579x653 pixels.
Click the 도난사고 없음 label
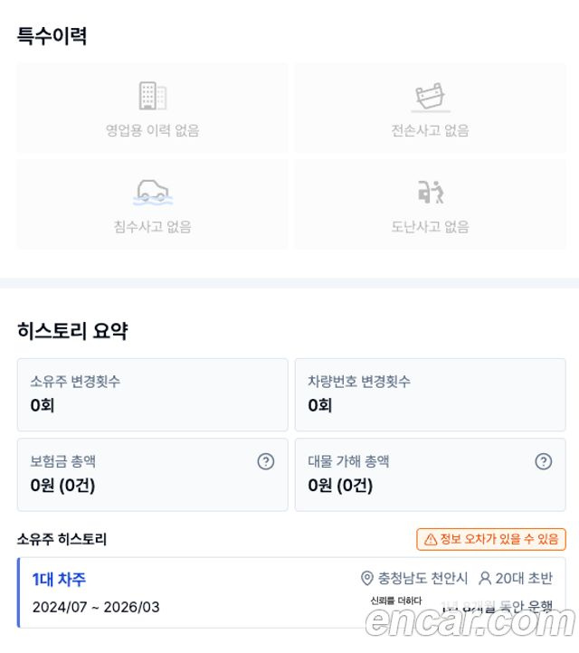click(431, 226)
